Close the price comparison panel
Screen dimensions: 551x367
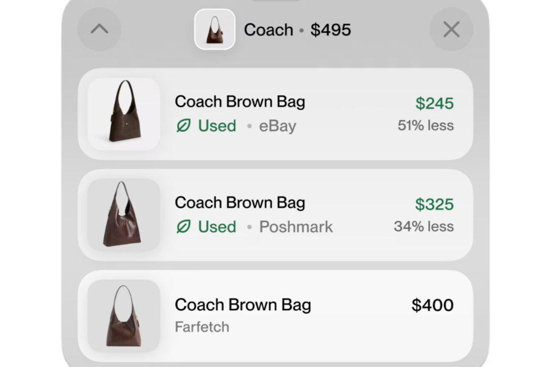[451, 29]
